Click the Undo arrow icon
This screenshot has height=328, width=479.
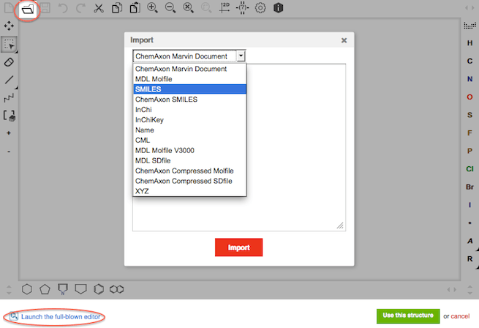point(63,8)
